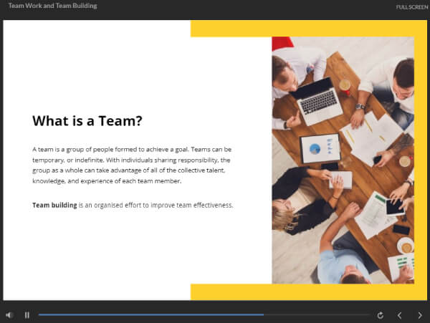Advance to the next slide
Image resolution: width=430 pixels, height=323 pixels.
420,314
